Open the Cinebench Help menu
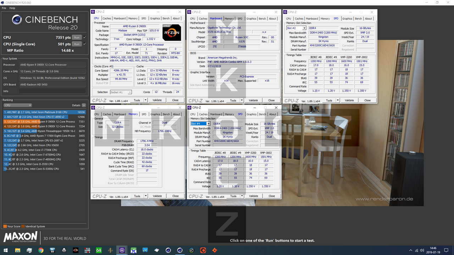454x255 pixels. point(12,8)
